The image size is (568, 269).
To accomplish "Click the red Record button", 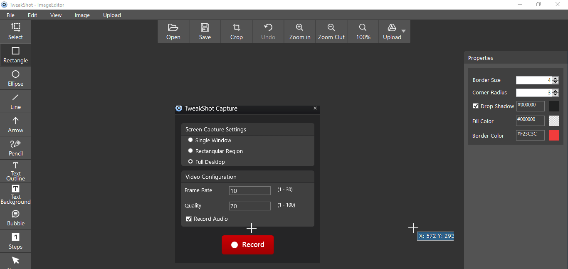I will point(248,245).
